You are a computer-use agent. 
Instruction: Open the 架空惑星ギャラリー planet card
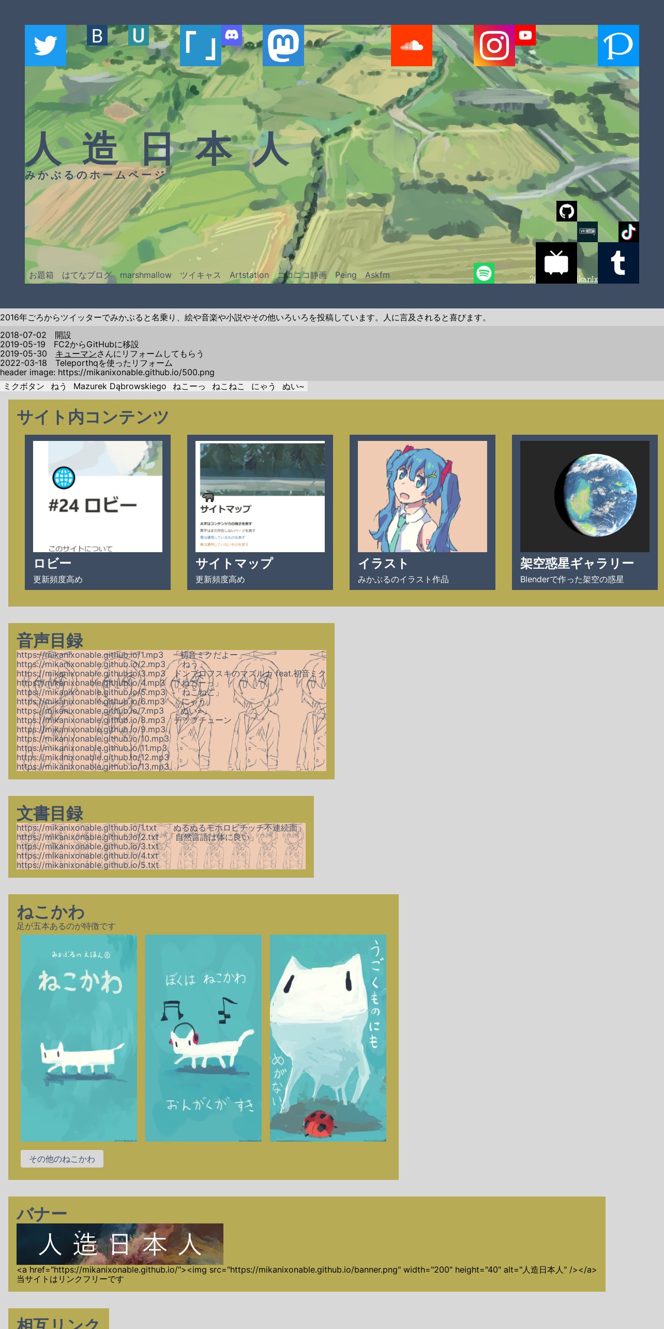pyautogui.click(x=585, y=512)
